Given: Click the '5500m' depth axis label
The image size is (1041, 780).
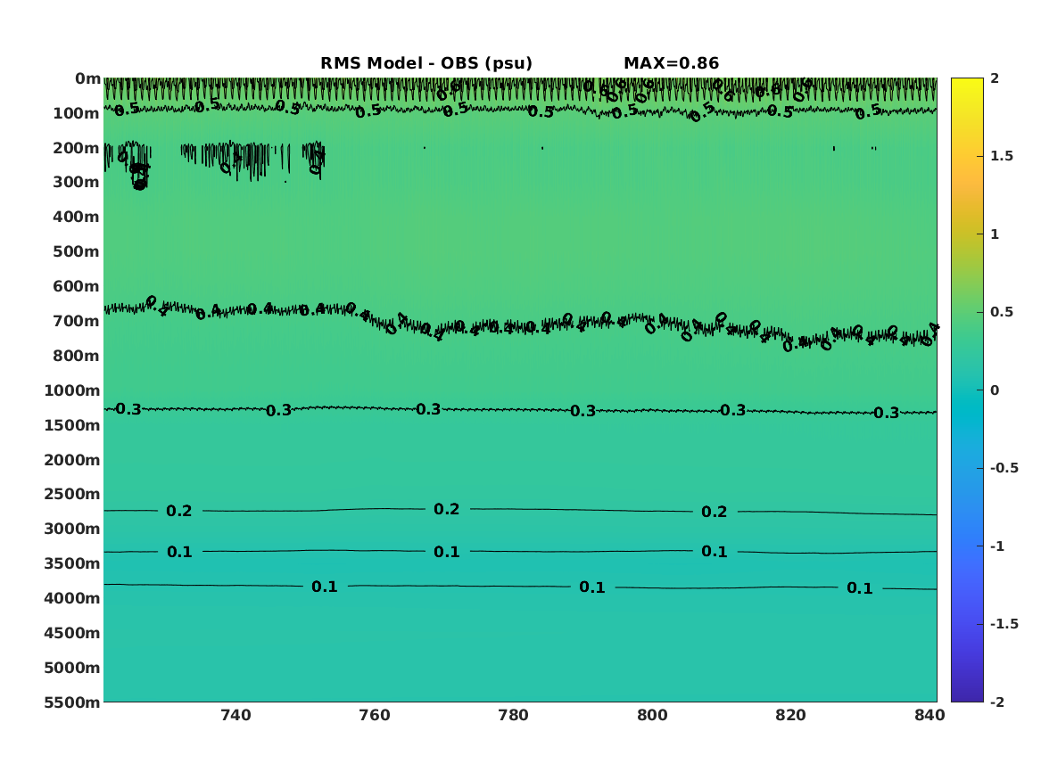Looking at the screenshot, I should pos(72,702).
